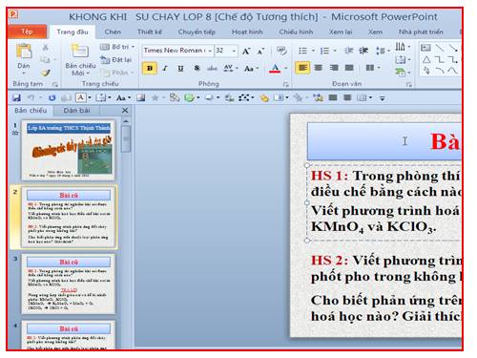
Task: Increase font size with large A
Action: click(x=246, y=52)
